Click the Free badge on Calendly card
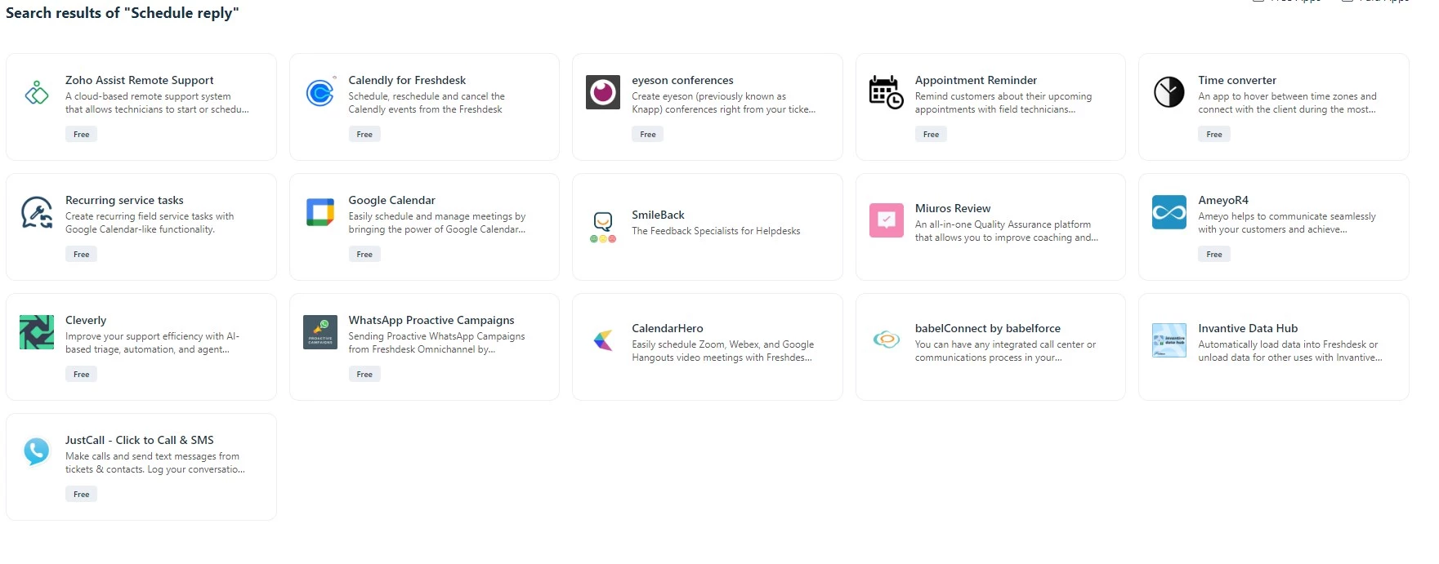The width and height of the screenshot is (1439, 564). (364, 134)
